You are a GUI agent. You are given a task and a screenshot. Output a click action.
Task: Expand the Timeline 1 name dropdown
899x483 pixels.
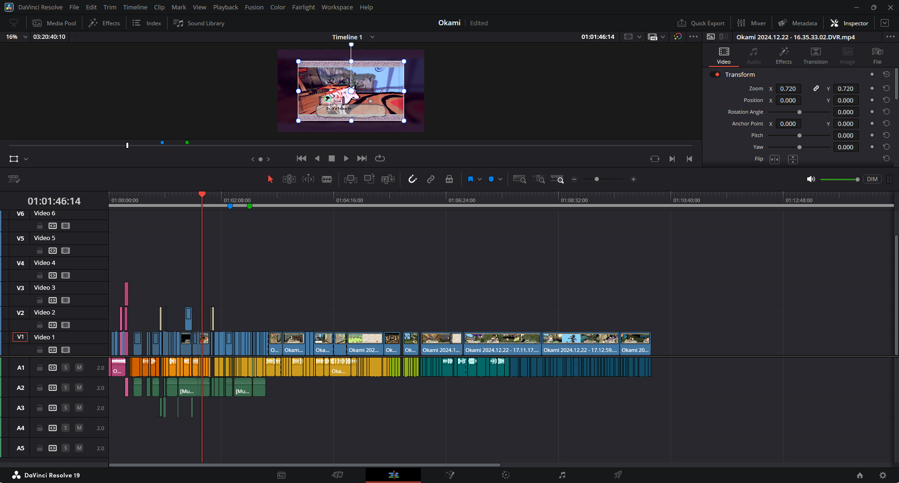[x=372, y=37]
